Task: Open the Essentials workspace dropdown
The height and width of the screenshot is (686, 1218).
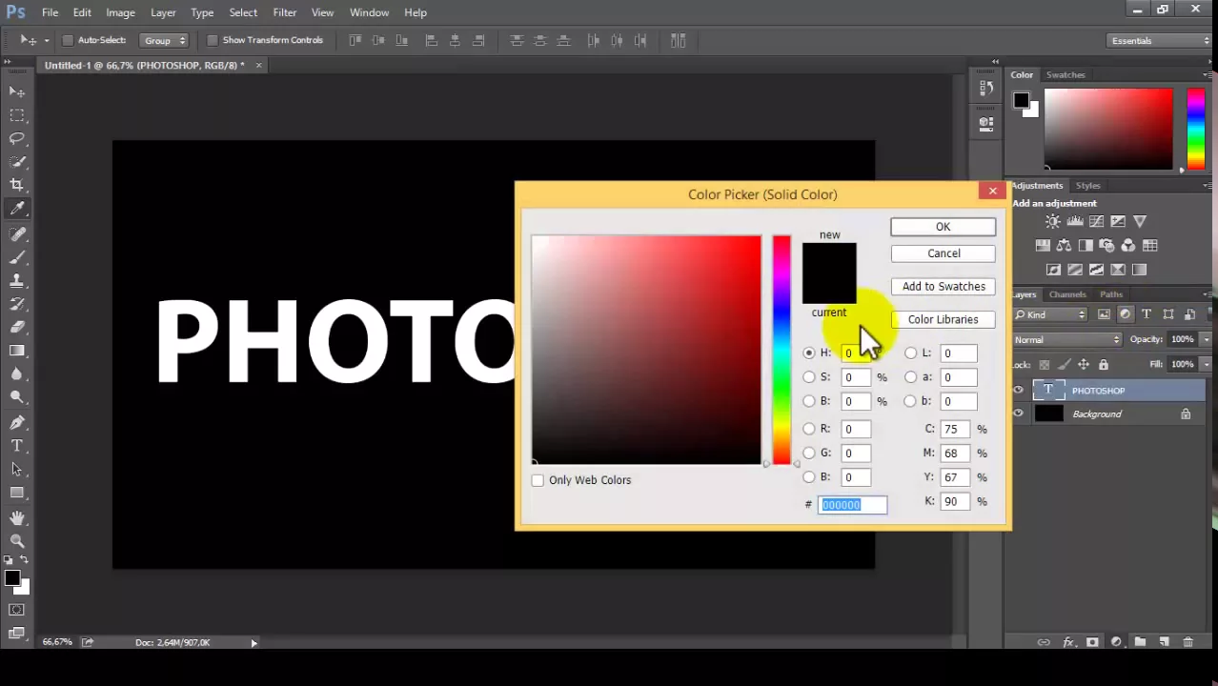Action: [x=1159, y=40]
